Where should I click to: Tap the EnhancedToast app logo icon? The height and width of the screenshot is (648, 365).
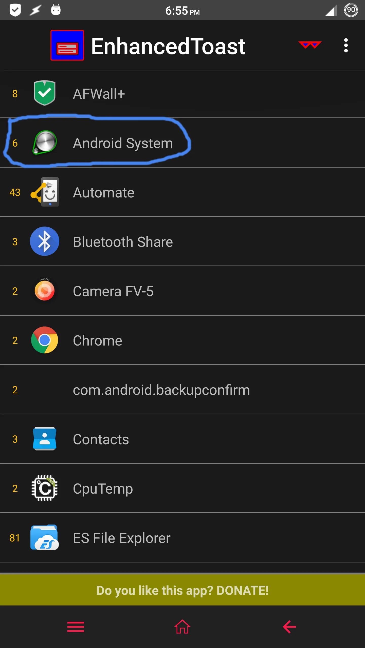pyautogui.click(x=67, y=46)
